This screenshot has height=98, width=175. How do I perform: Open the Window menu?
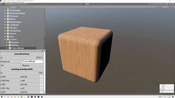pos(20,2)
